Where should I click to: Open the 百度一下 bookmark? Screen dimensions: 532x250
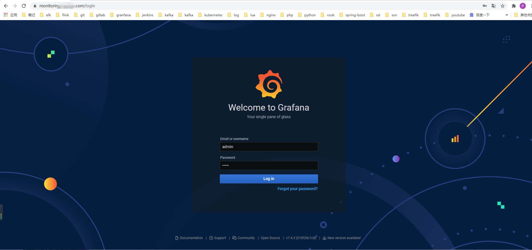pyautogui.click(x=479, y=15)
